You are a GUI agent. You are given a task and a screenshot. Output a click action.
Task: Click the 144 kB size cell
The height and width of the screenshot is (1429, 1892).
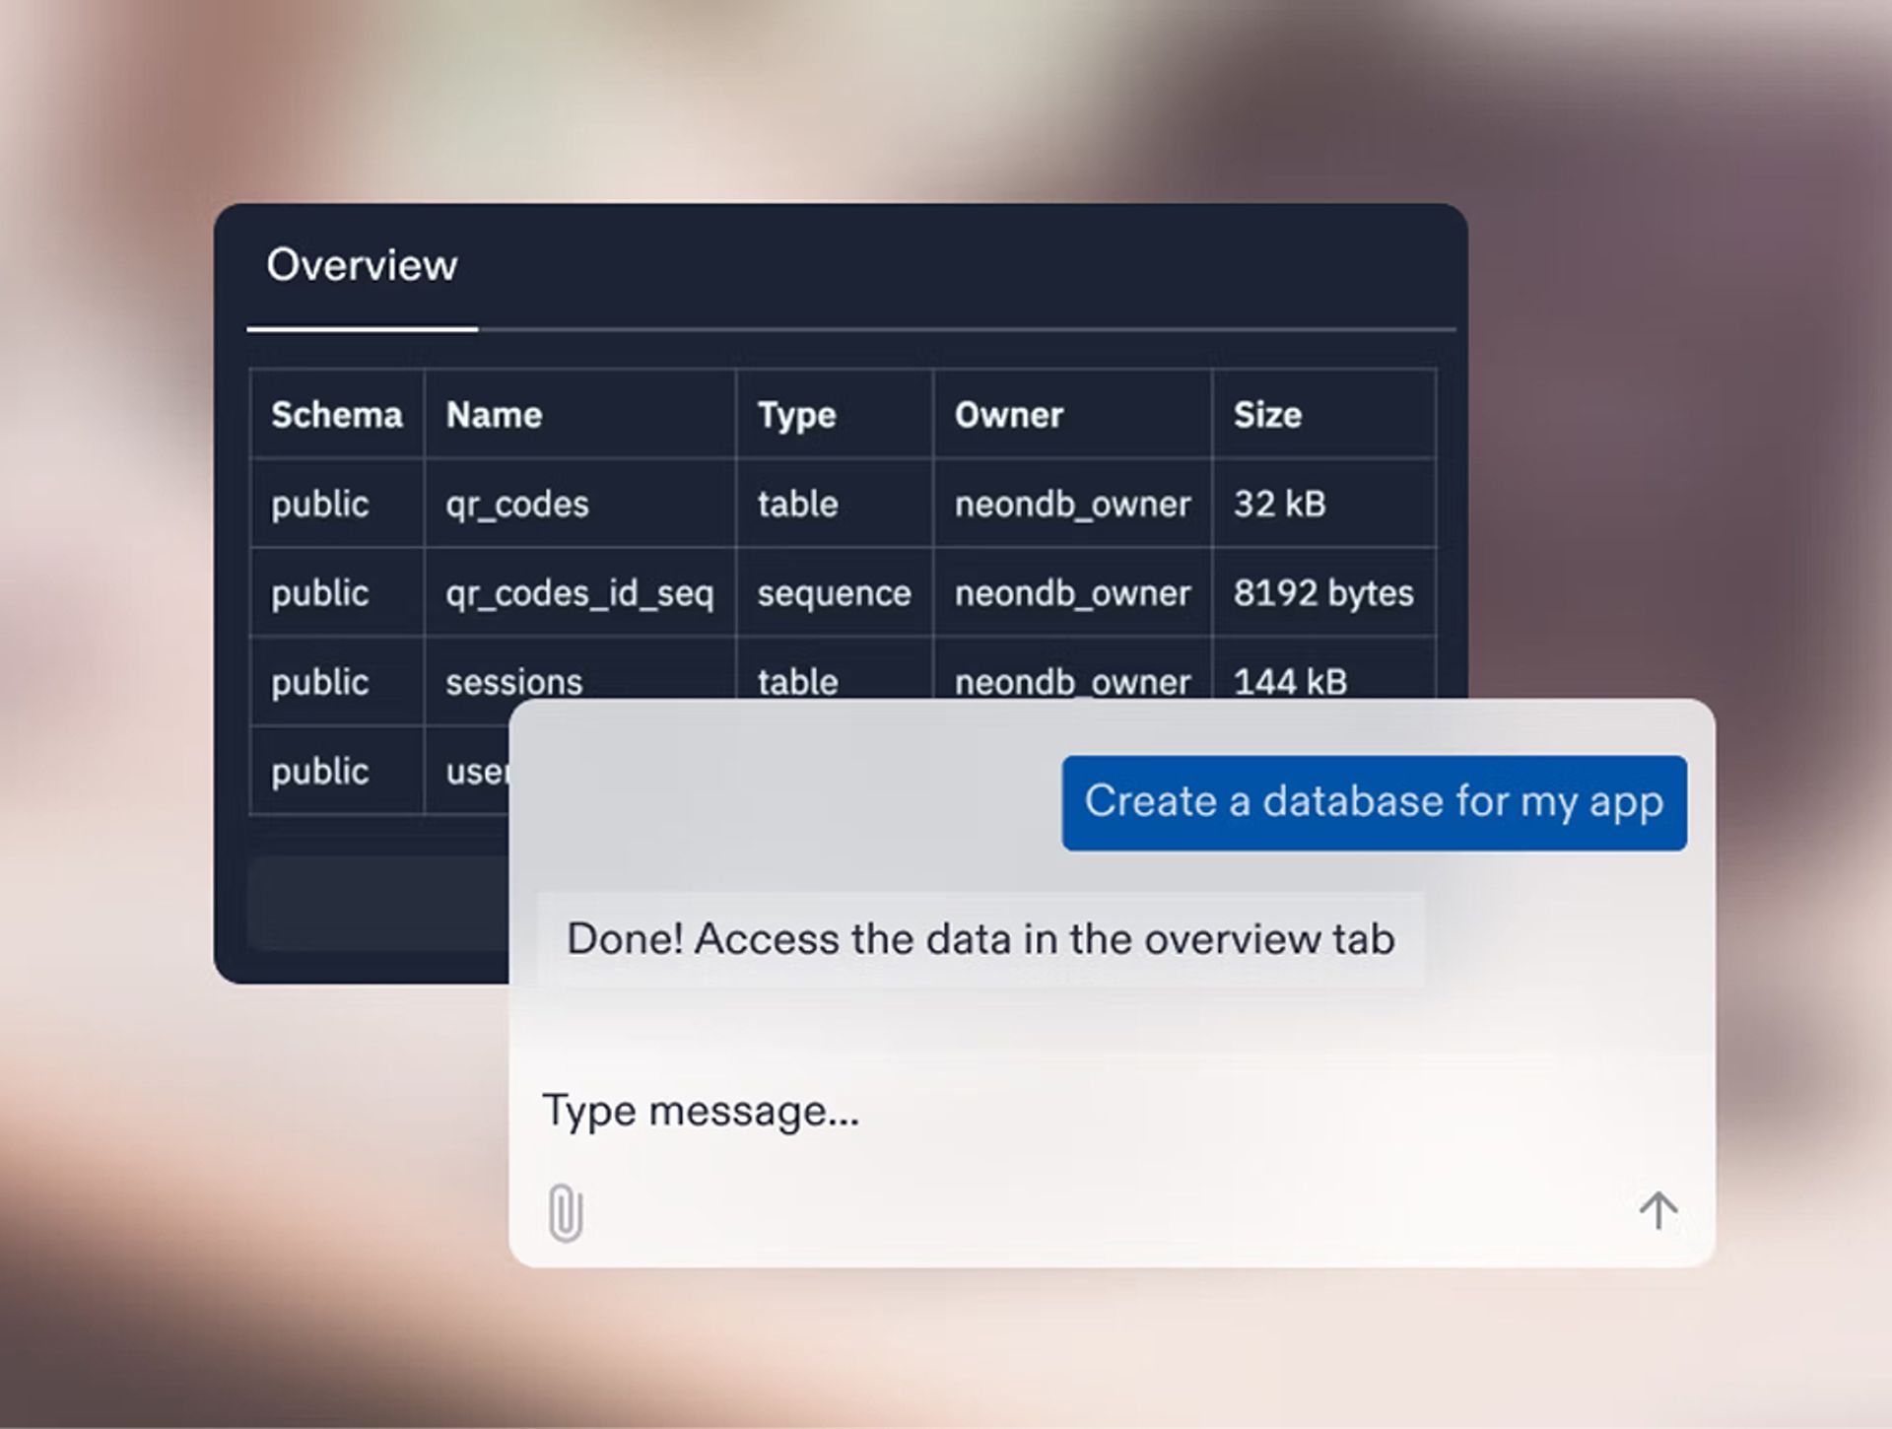pyautogui.click(x=1290, y=681)
